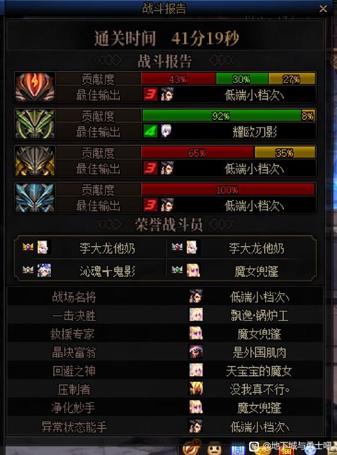Click the 异常状态能手 award row

(165, 426)
